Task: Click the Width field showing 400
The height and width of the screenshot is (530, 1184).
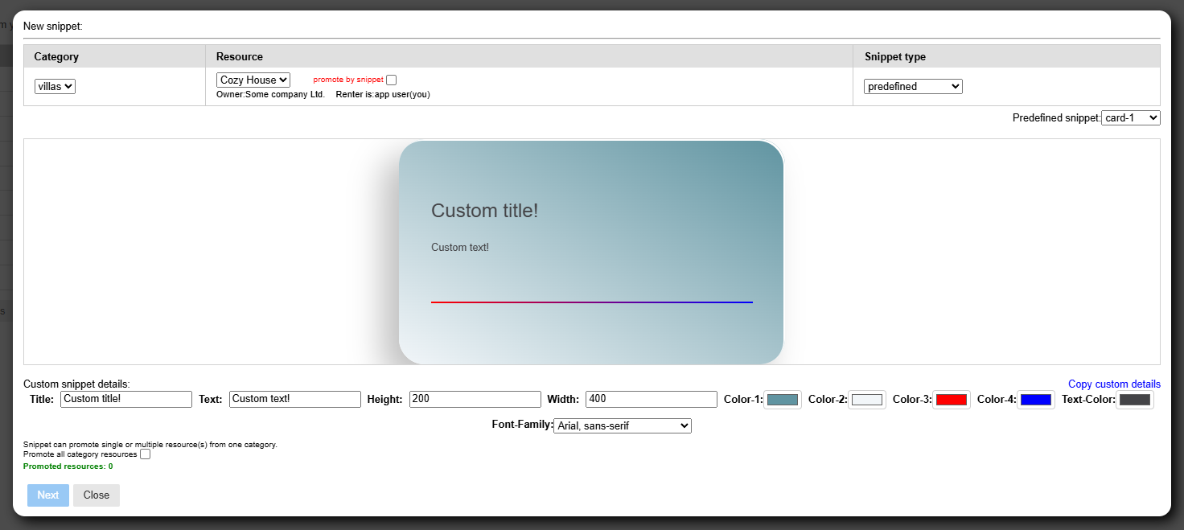Action: pyautogui.click(x=651, y=400)
